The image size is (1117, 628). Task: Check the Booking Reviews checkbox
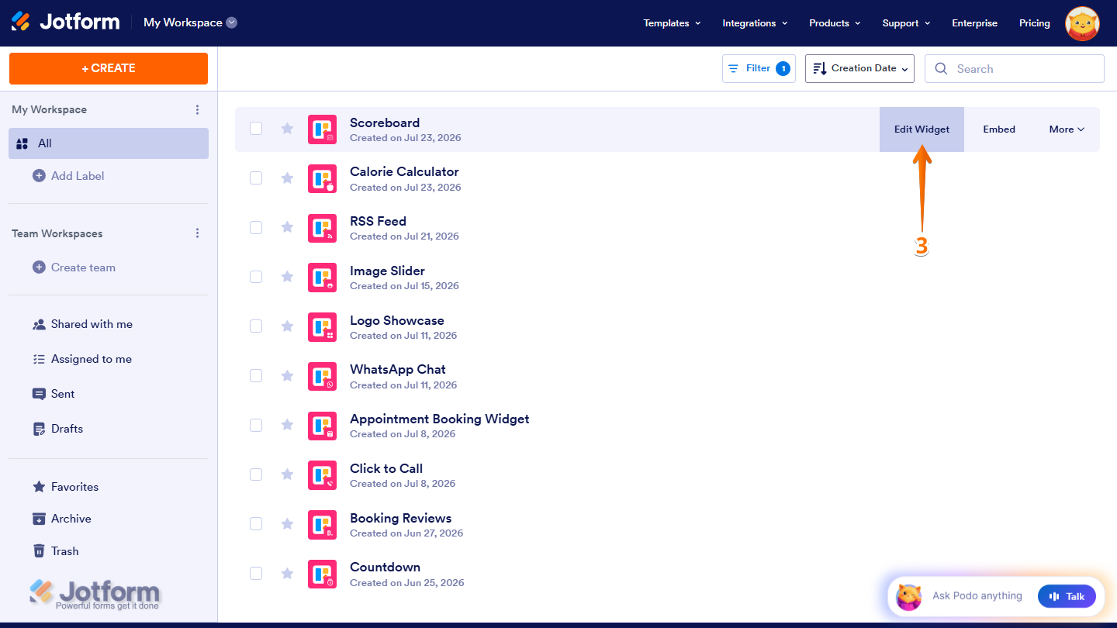tap(256, 524)
